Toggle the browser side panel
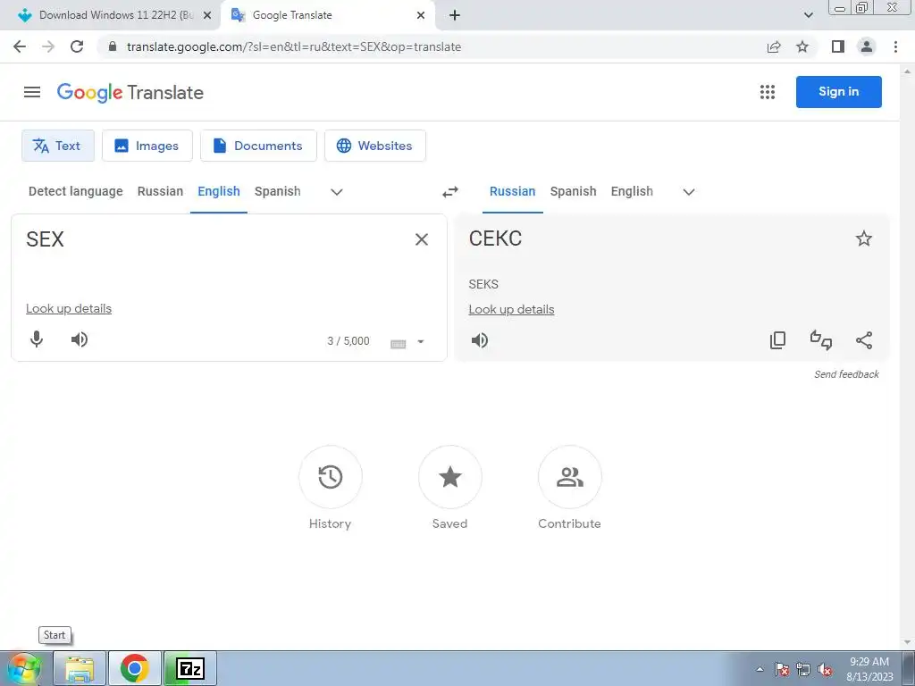The image size is (915, 686). point(838,46)
